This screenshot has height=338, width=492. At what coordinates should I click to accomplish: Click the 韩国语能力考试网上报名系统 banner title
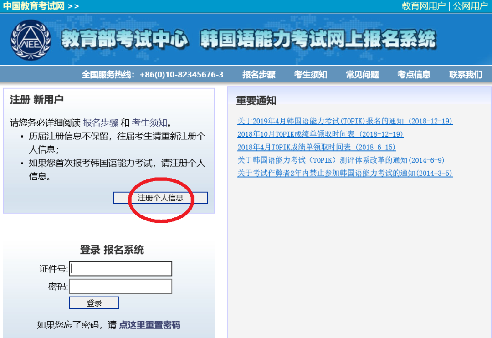318,40
